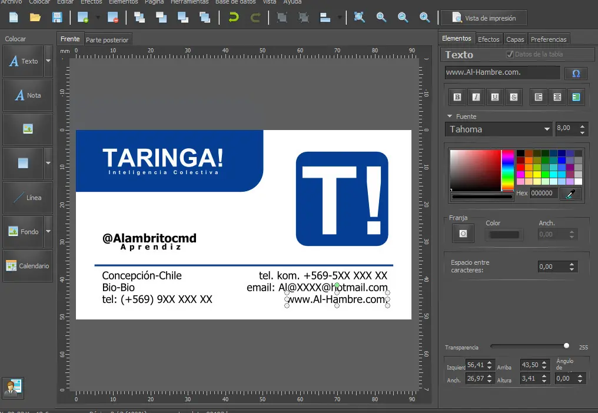Screen dimensions: 598x413
Task: Toggle strikethrough formatting
Action: (513, 96)
